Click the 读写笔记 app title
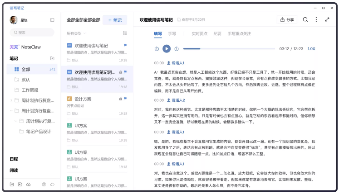 [17, 8]
